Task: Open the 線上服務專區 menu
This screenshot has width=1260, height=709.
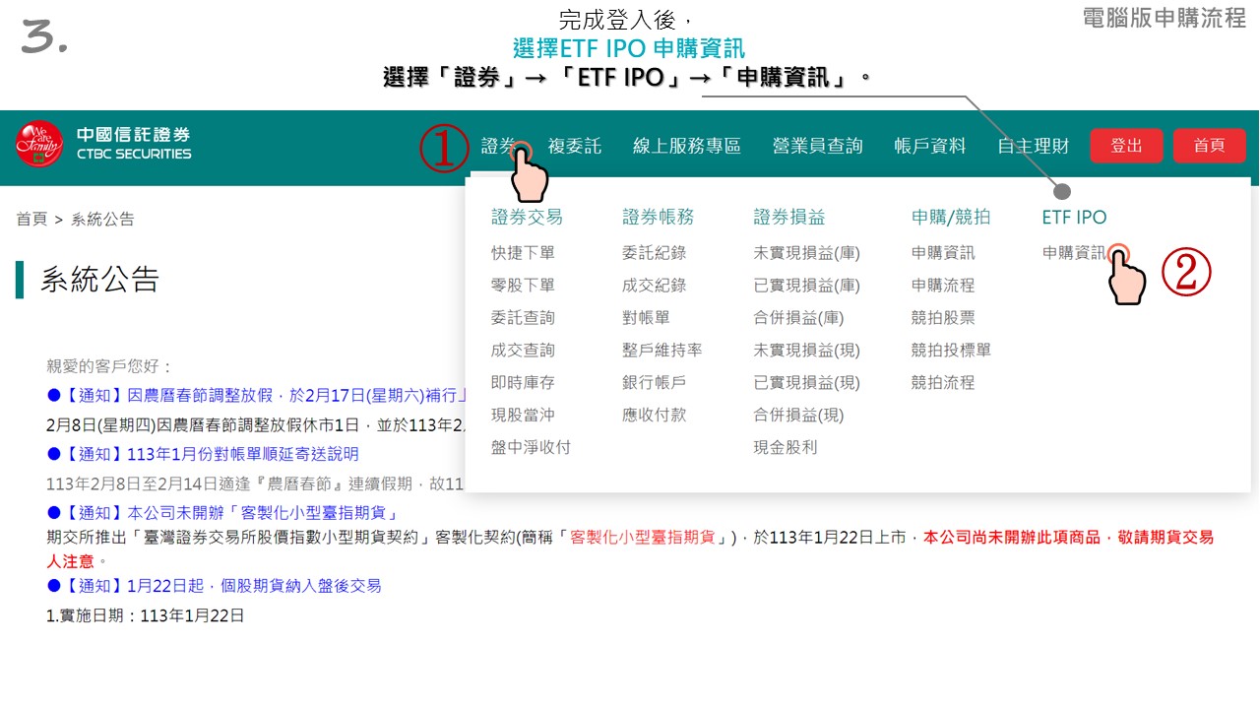Action: coord(686,146)
